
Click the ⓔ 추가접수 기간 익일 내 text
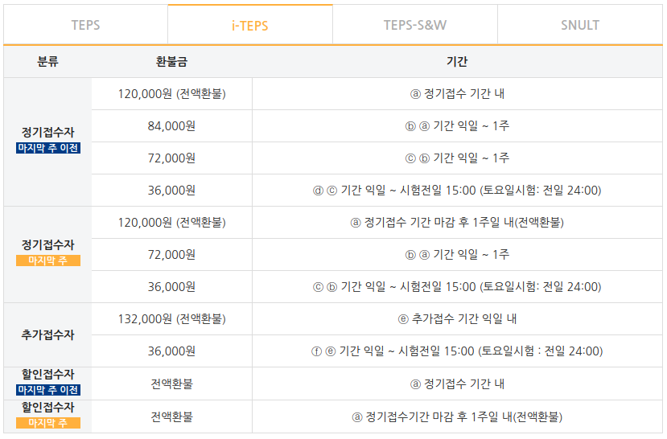pyautogui.click(x=457, y=318)
